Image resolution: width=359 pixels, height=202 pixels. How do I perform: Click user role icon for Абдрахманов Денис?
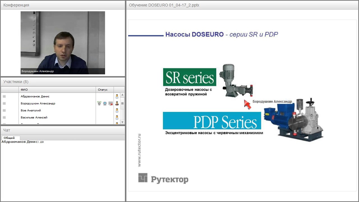click(x=117, y=96)
